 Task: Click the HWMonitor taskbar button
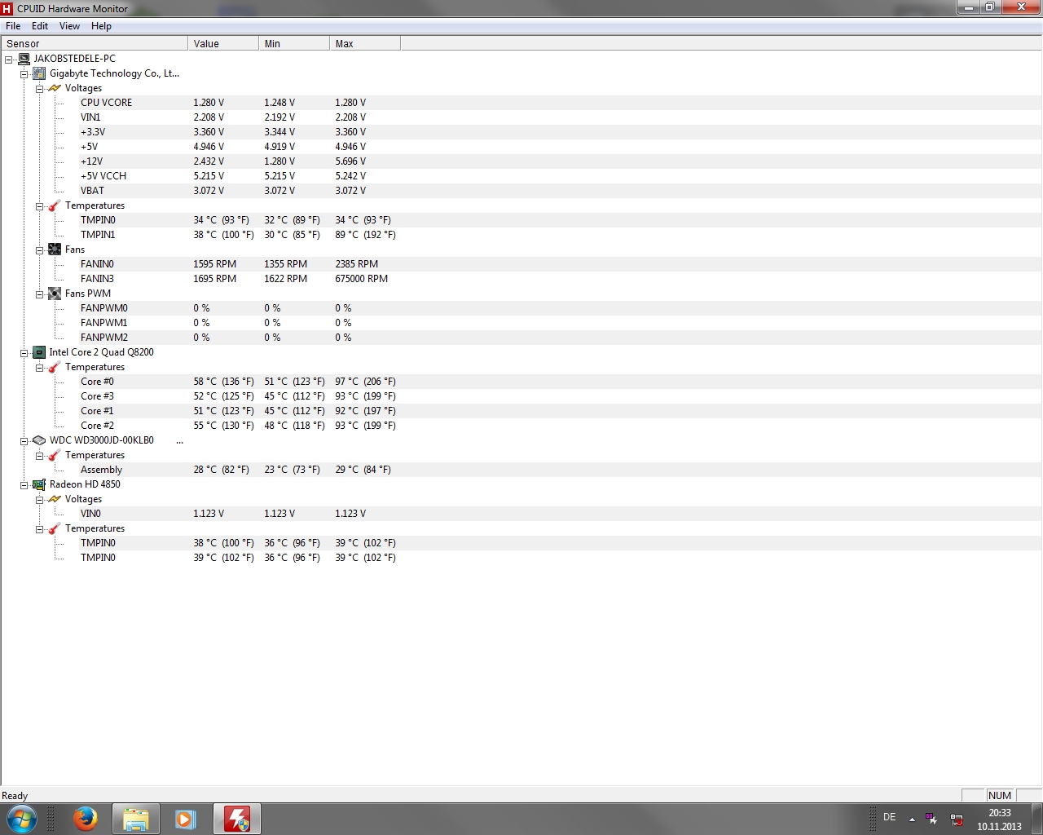[237, 819]
